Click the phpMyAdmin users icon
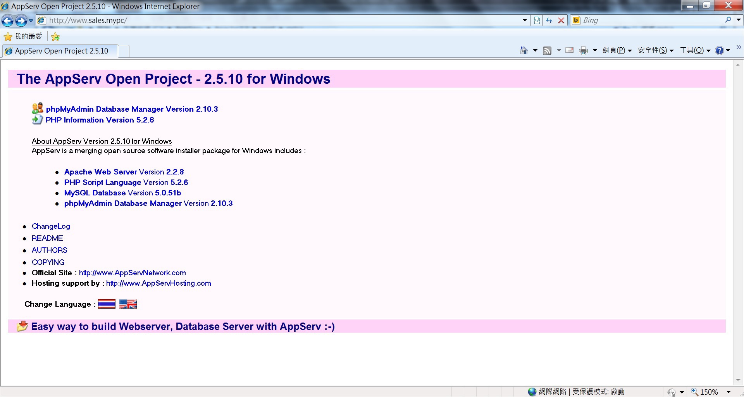The width and height of the screenshot is (744, 397). (x=37, y=108)
